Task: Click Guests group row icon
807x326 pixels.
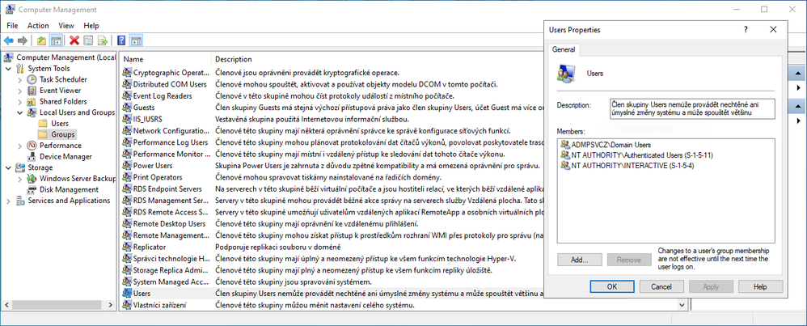Action: pyautogui.click(x=127, y=108)
